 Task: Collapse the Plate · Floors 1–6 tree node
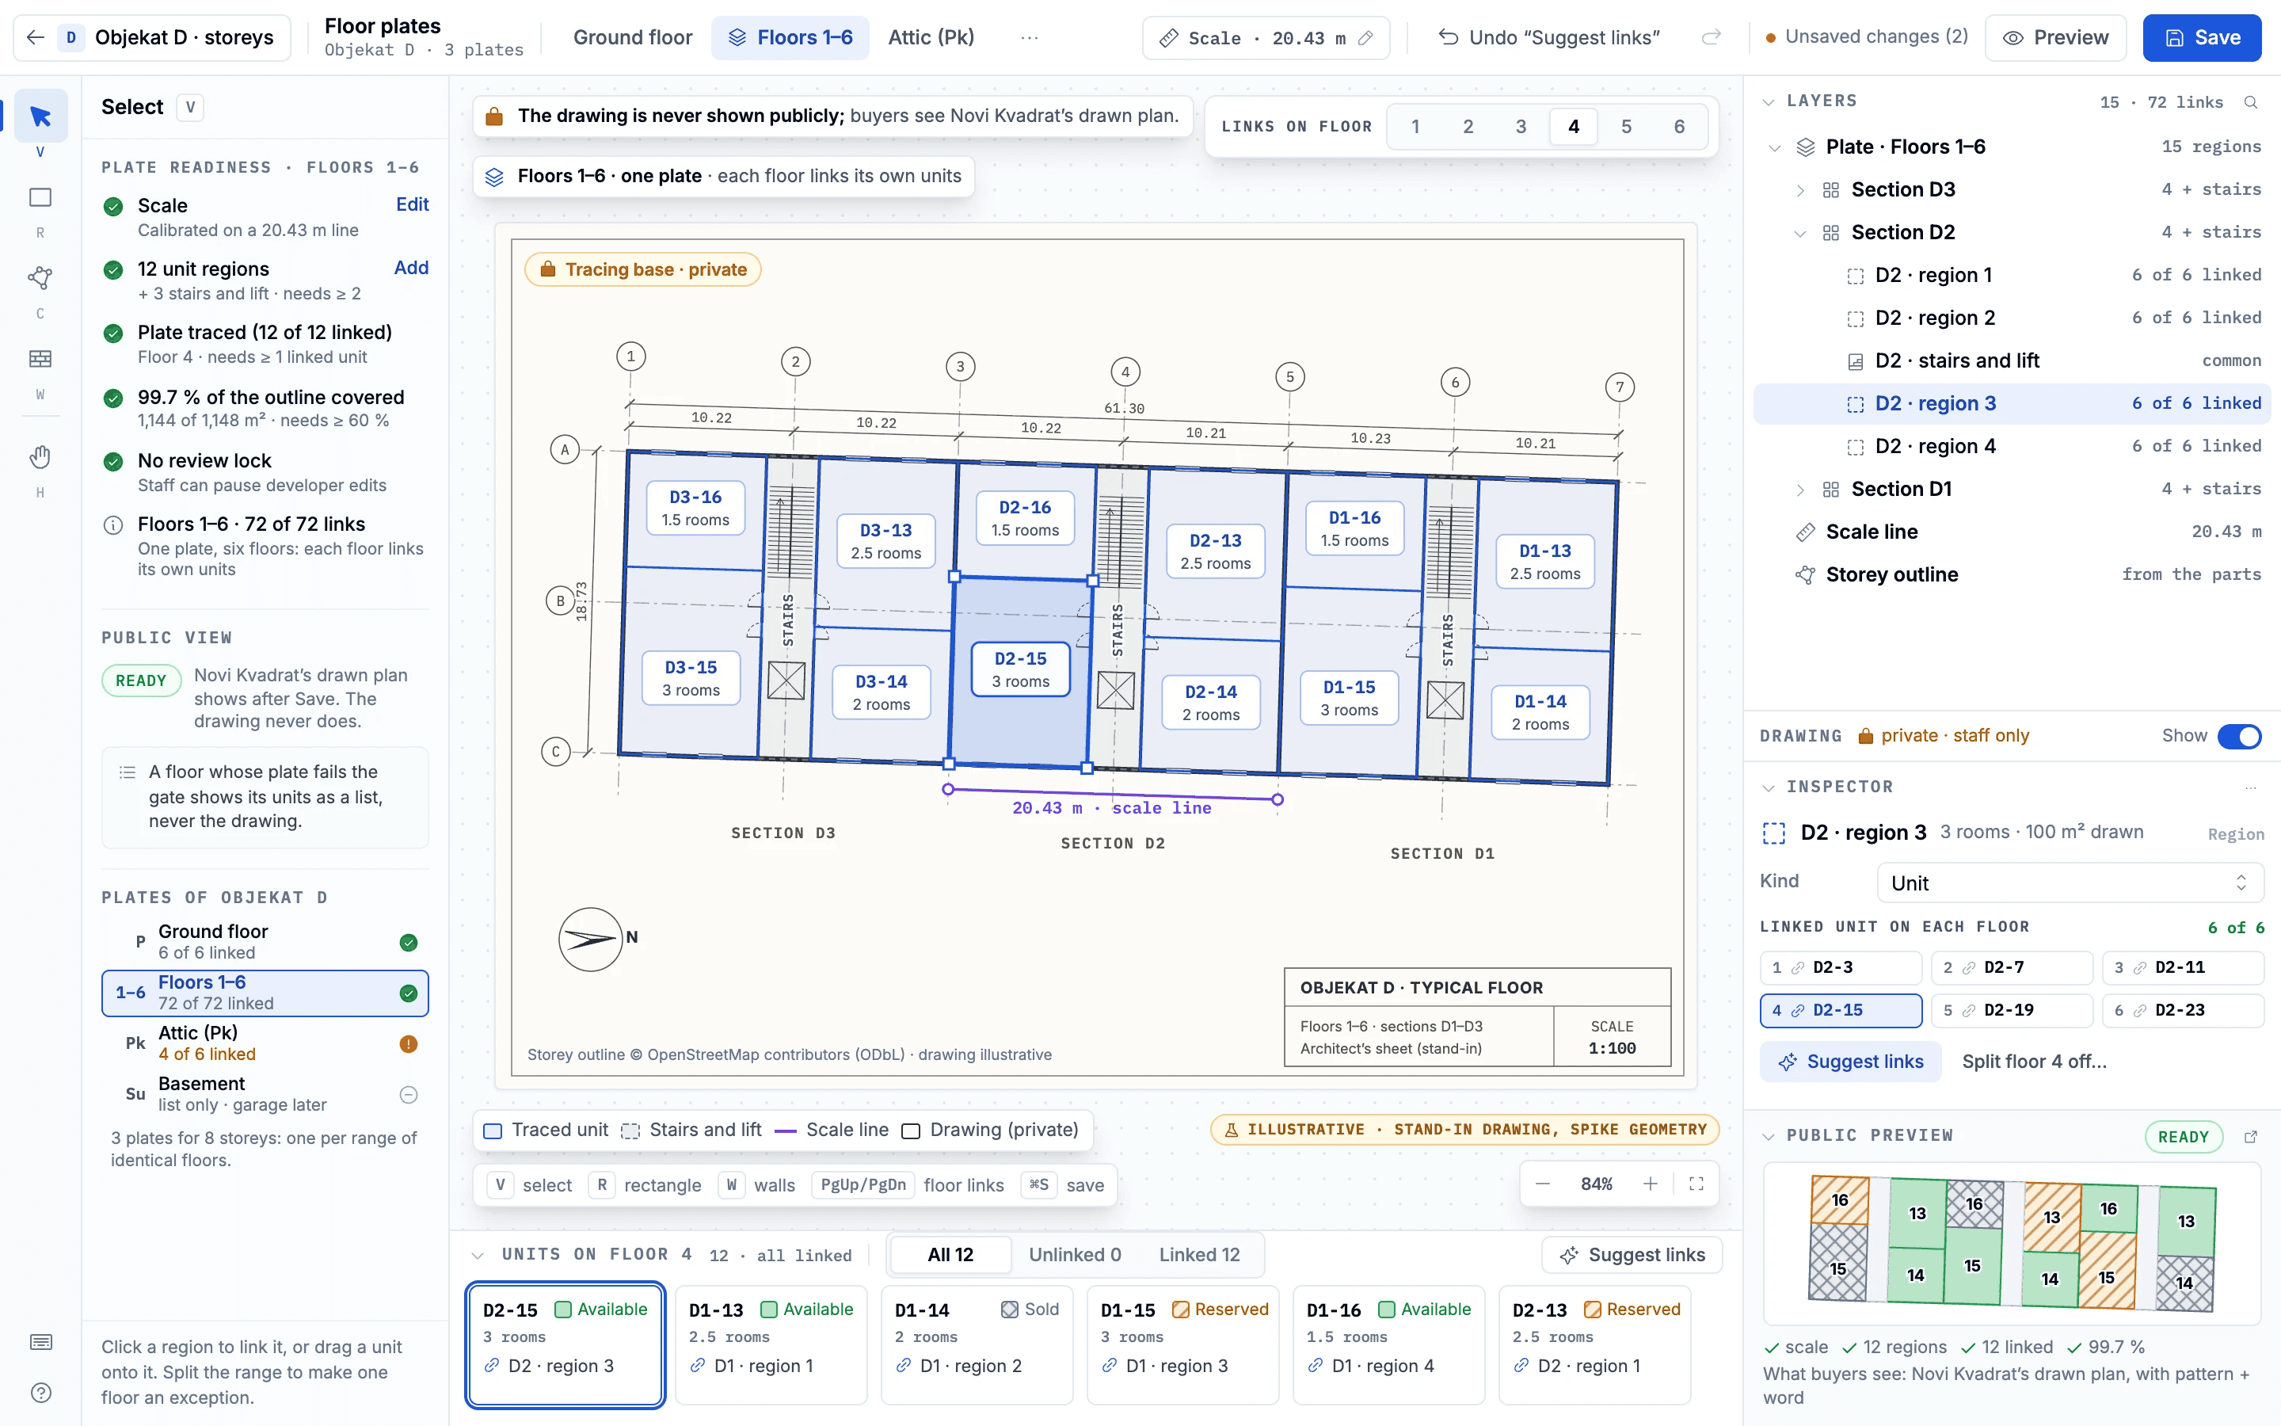coord(1775,147)
